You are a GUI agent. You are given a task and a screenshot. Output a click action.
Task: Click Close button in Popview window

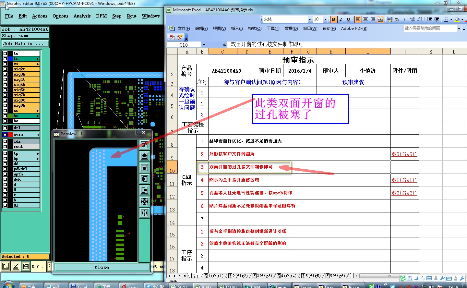pyautogui.click(x=102, y=267)
